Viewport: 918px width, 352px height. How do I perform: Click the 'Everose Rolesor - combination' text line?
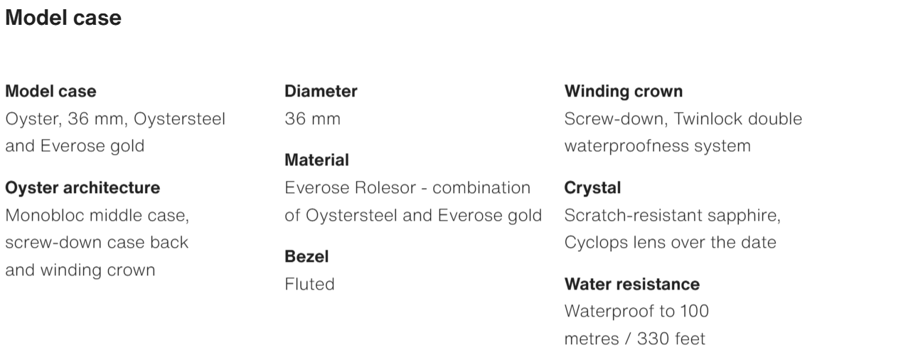(x=407, y=188)
